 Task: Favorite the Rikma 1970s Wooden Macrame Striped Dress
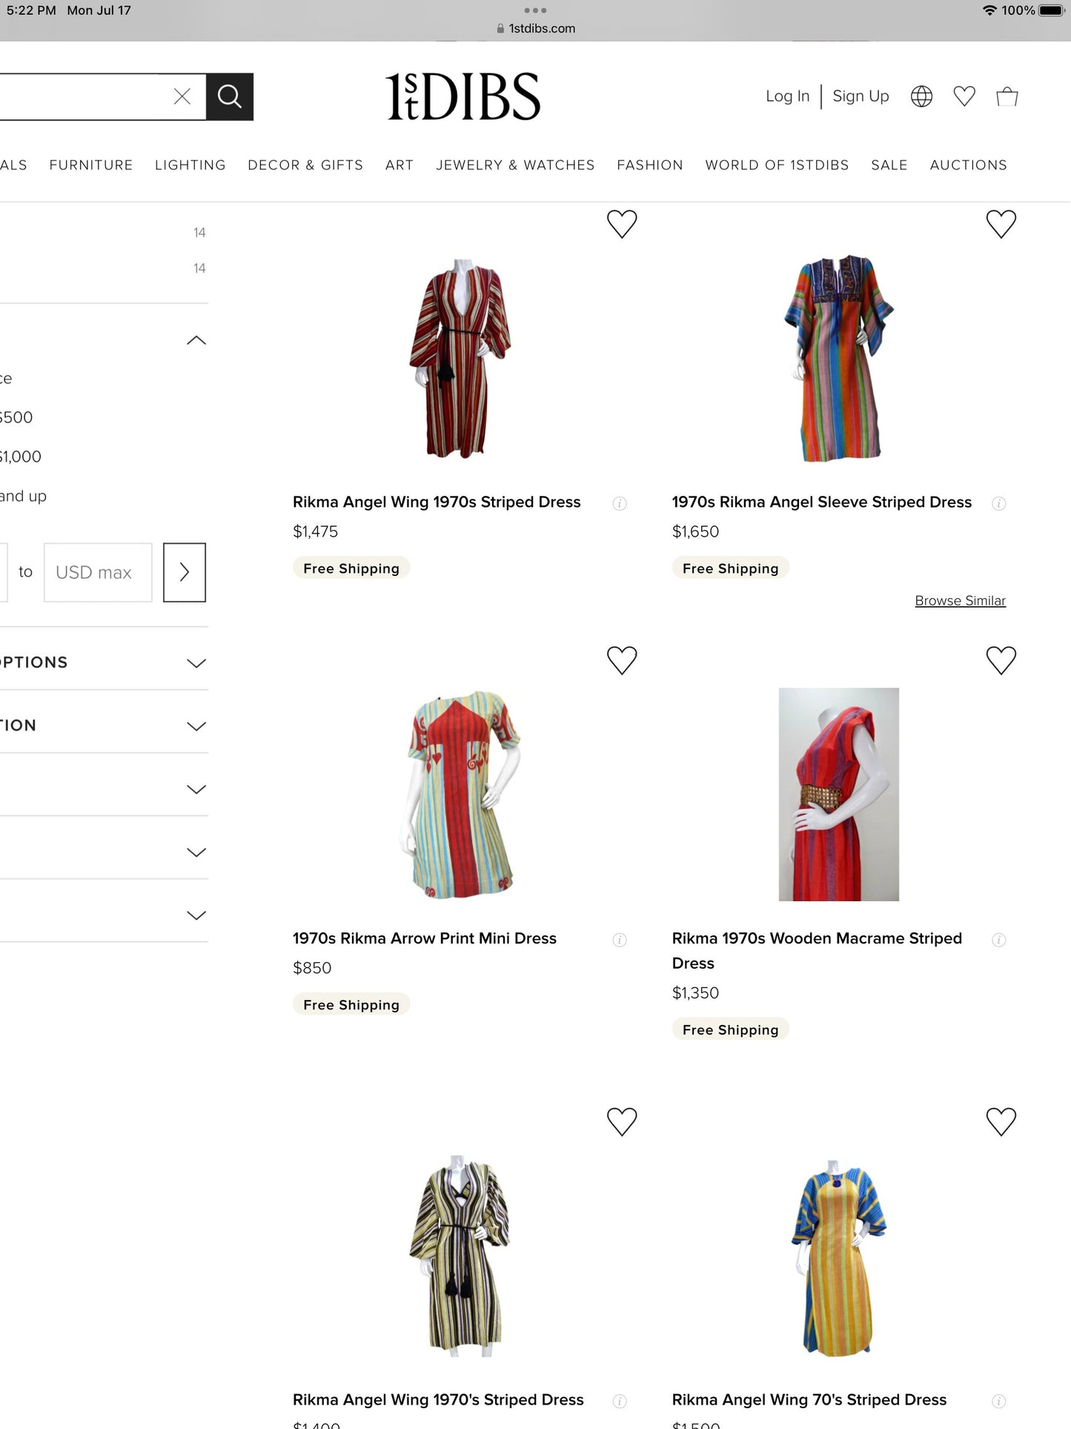point(1001,659)
